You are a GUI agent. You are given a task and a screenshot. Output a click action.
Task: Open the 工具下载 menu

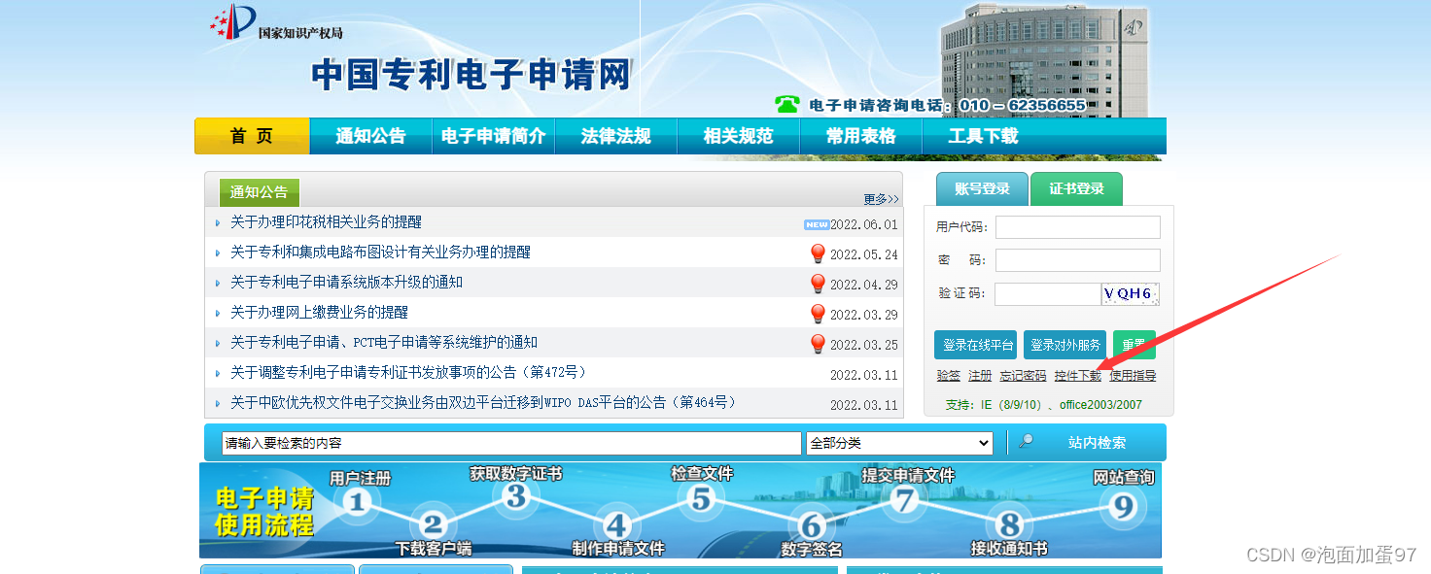[x=983, y=136]
